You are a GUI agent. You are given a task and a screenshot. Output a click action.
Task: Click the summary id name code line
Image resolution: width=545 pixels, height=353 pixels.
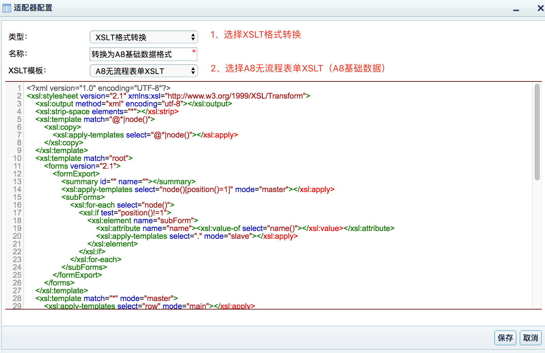(128, 182)
